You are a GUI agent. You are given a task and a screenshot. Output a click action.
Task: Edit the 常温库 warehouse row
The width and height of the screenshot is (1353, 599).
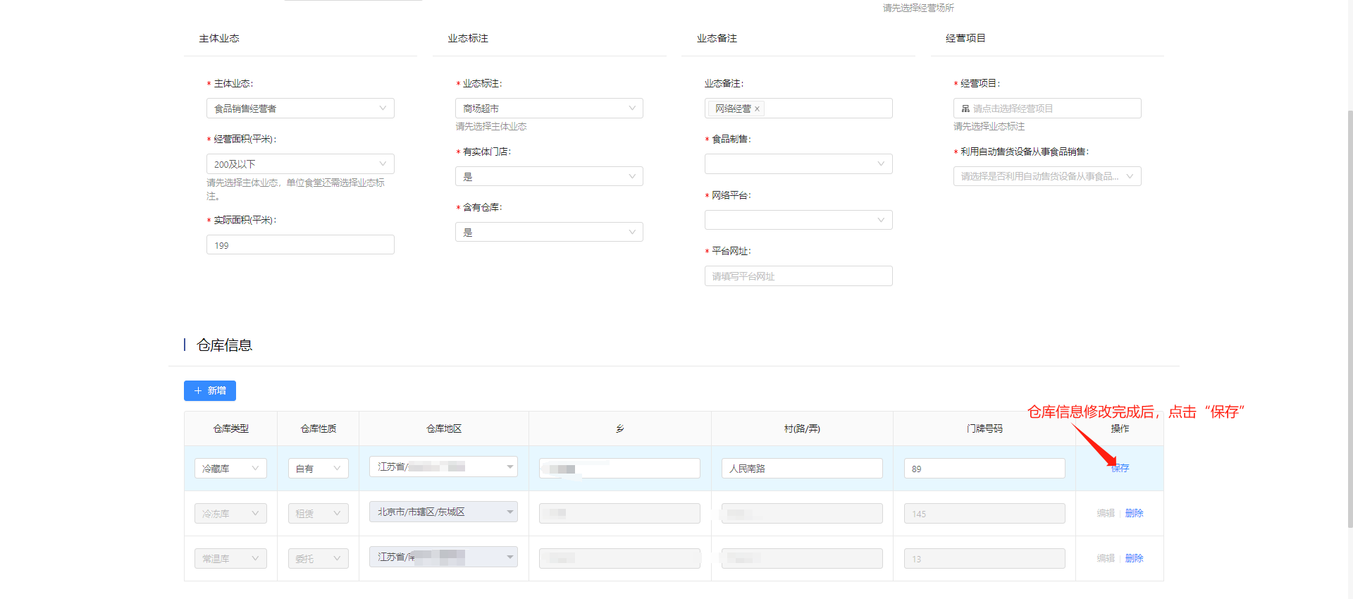pos(1105,558)
